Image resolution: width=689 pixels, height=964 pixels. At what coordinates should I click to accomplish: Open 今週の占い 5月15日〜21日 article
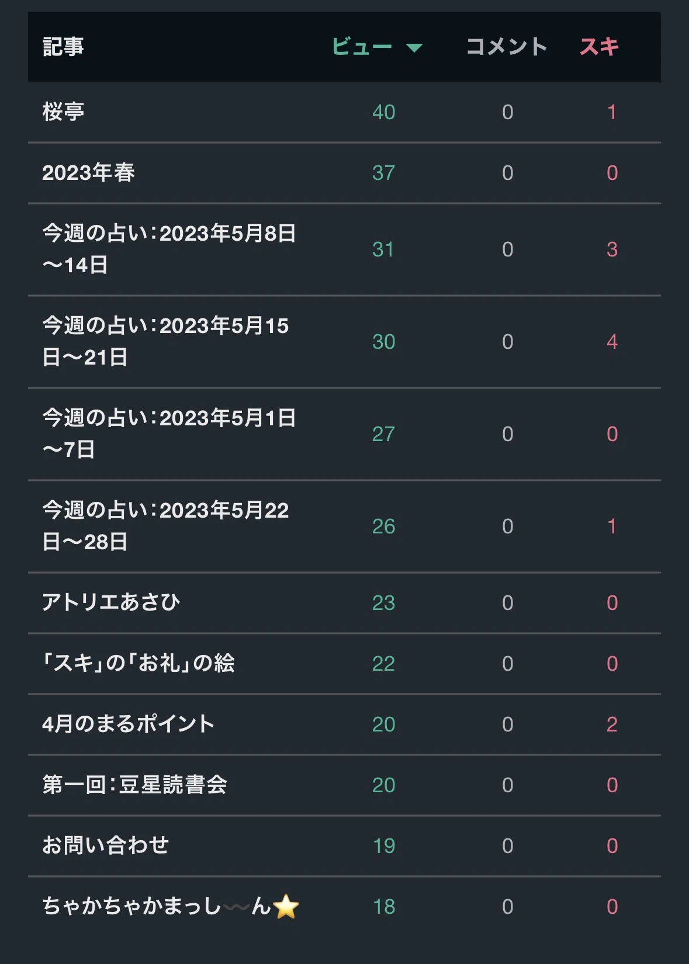point(165,341)
